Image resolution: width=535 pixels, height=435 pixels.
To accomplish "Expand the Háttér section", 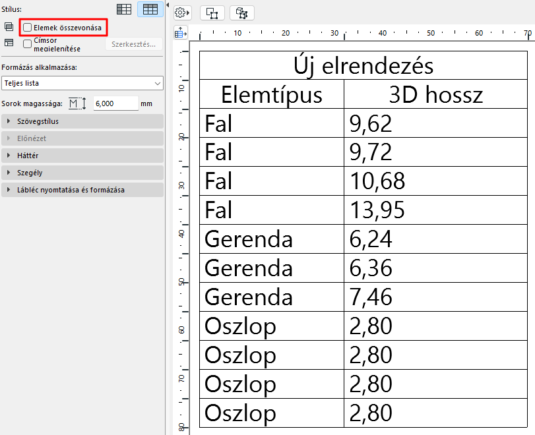I will [82, 156].
